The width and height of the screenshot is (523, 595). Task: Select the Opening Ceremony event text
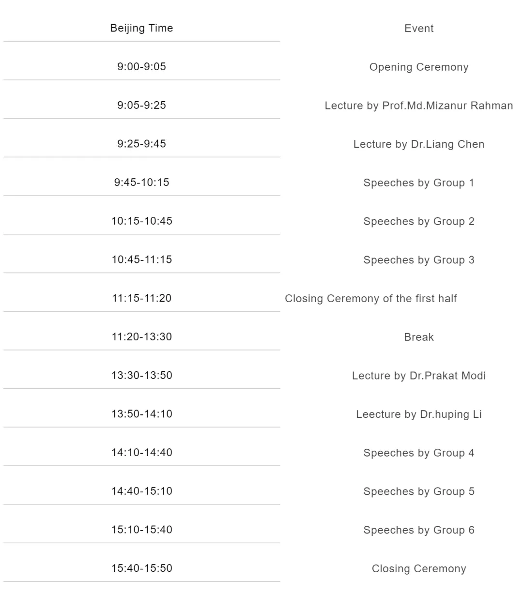tap(419, 67)
